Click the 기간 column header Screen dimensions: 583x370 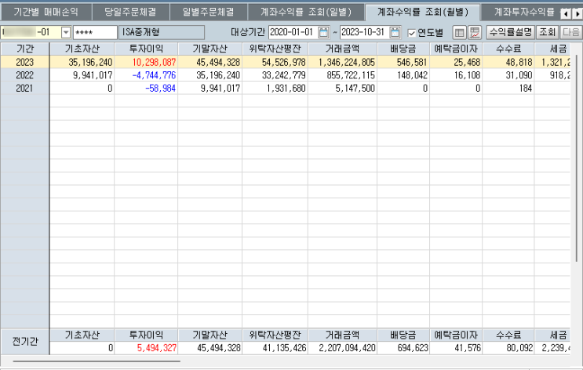click(x=25, y=49)
